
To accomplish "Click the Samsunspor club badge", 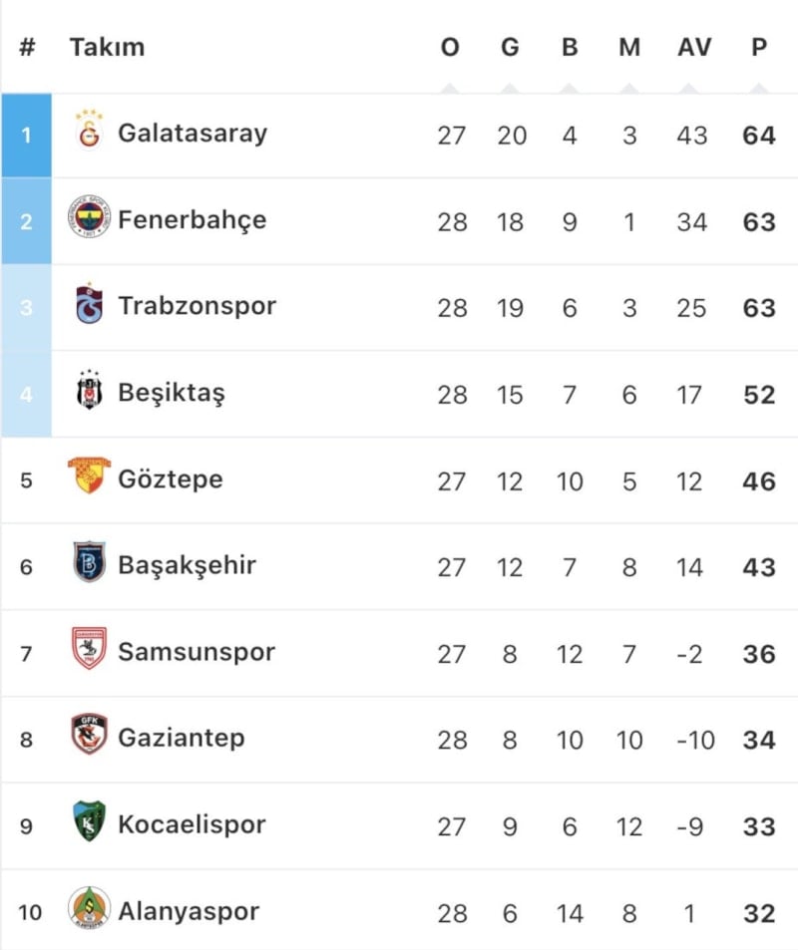I will (x=90, y=650).
